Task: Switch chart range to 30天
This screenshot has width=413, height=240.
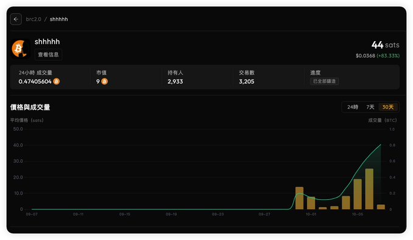Action: pyautogui.click(x=388, y=107)
